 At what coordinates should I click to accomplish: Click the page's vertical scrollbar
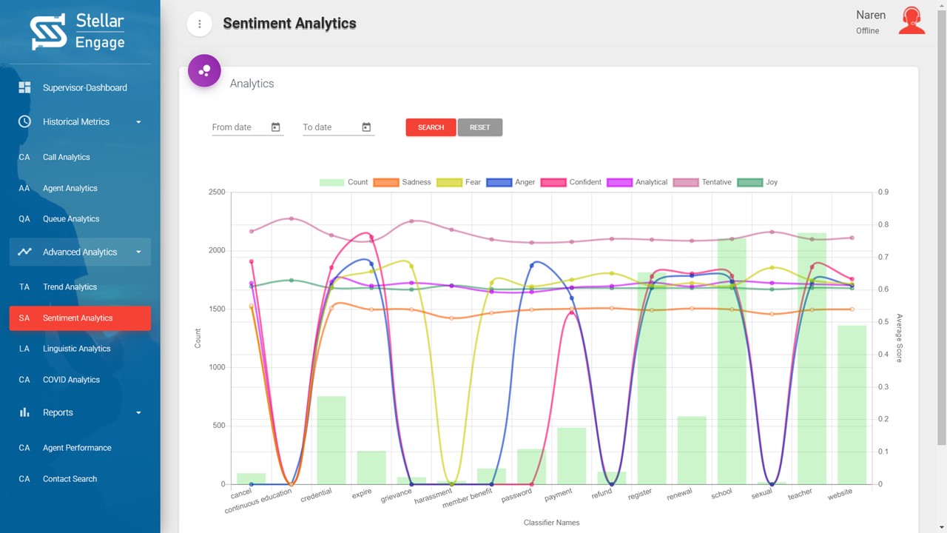[942, 222]
